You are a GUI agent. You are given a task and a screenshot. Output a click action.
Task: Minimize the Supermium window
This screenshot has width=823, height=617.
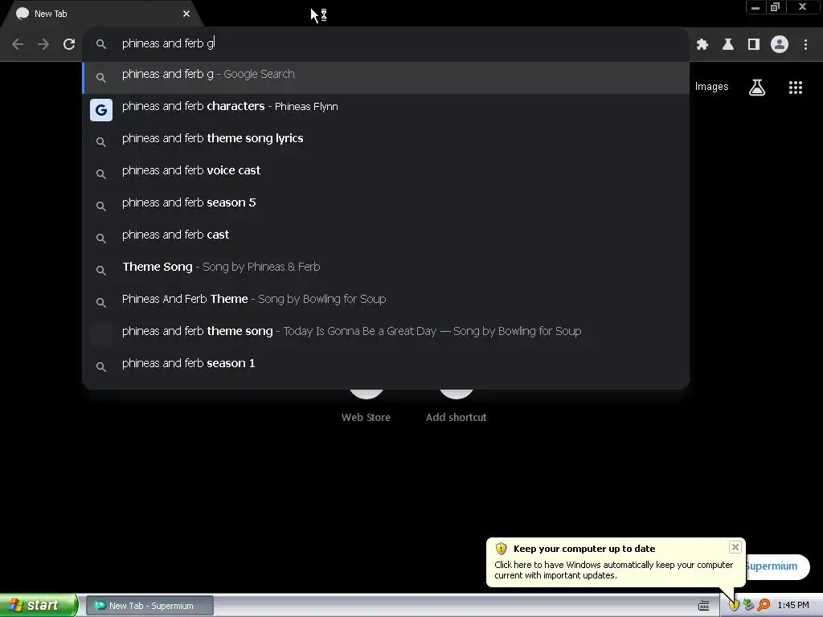coord(755,7)
